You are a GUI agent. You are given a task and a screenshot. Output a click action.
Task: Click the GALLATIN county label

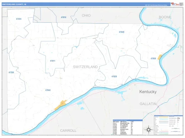[x=148, y=104]
